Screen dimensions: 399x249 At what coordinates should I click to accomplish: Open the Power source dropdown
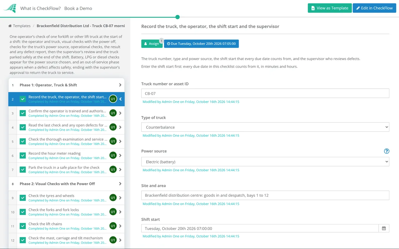pyautogui.click(x=265, y=162)
